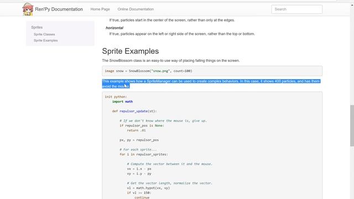Select the Sprites sidebar link
The image size is (354, 199).
[37, 27]
